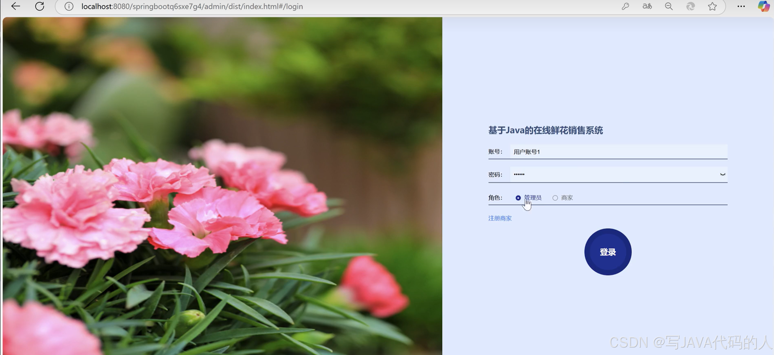The height and width of the screenshot is (355, 774).
Task: Open the Settings and more ellipsis menu
Action: (741, 6)
